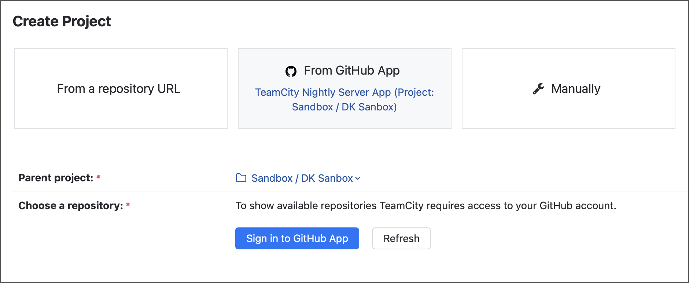Viewport: 689px width, 283px height.
Task: Click the GitHub octocat icon on the GitHub App card
Action: click(291, 70)
